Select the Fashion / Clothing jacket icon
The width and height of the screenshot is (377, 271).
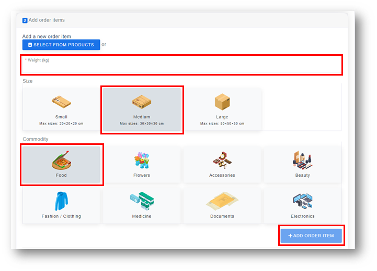[x=61, y=201]
